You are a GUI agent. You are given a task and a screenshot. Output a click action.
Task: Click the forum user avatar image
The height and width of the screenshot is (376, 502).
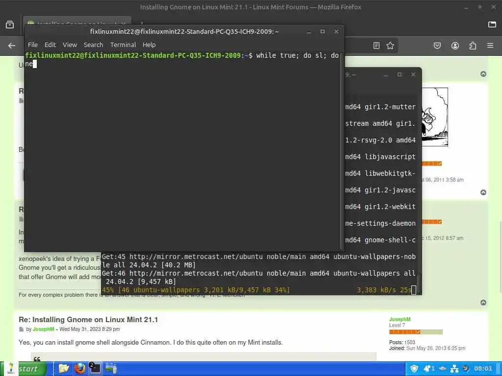[435, 117]
